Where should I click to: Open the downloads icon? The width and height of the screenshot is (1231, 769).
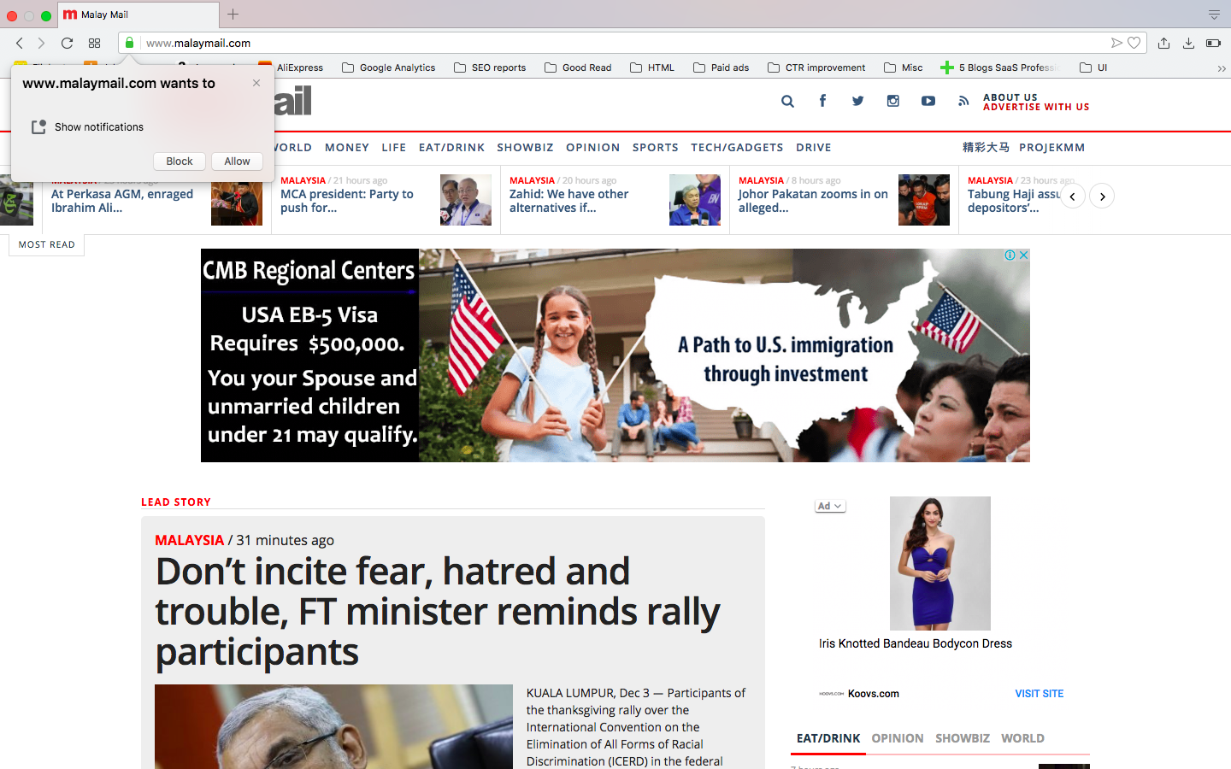click(1188, 43)
